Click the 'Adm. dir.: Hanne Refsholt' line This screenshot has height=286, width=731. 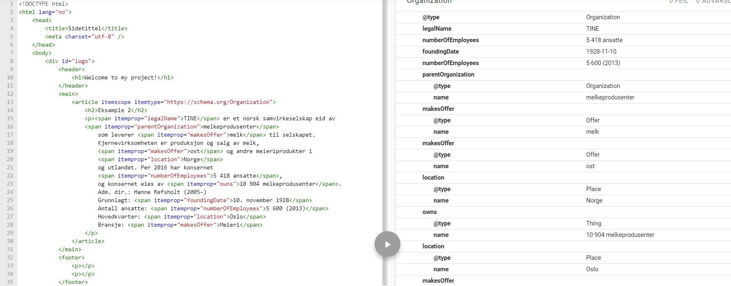pyautogui.click(x=152, y=192)
